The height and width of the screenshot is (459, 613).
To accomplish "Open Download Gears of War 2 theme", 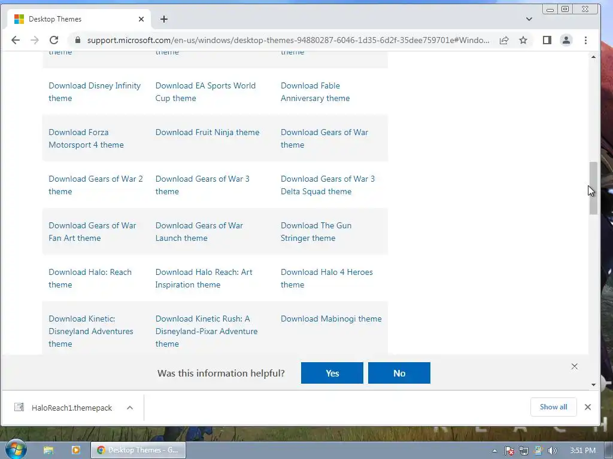I will (96, 185).
